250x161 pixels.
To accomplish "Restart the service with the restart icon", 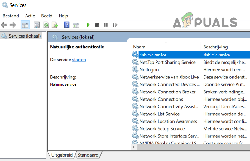I will pyautogui.click(x=115, y=25).
